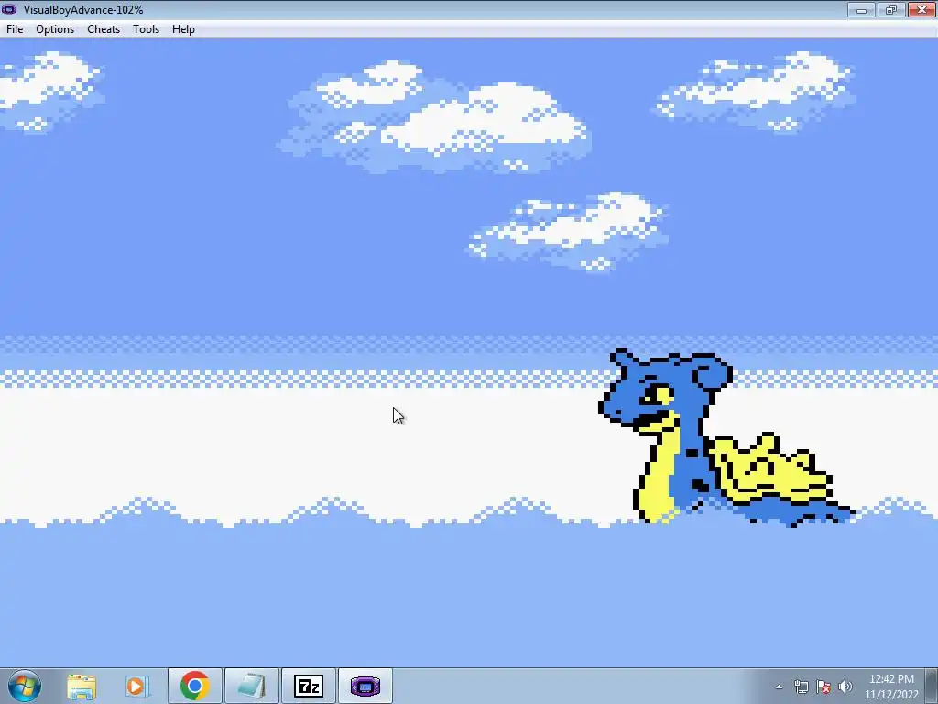The height and width of the screenshot is (704, 938).
Task: Open the Windows Start menu
Action: click(25, 686)
